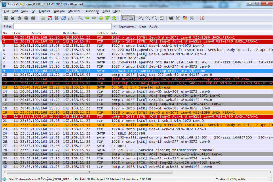Go back in packet history arrow
This screenshot has width=273, height=182.
pos(87,18)
